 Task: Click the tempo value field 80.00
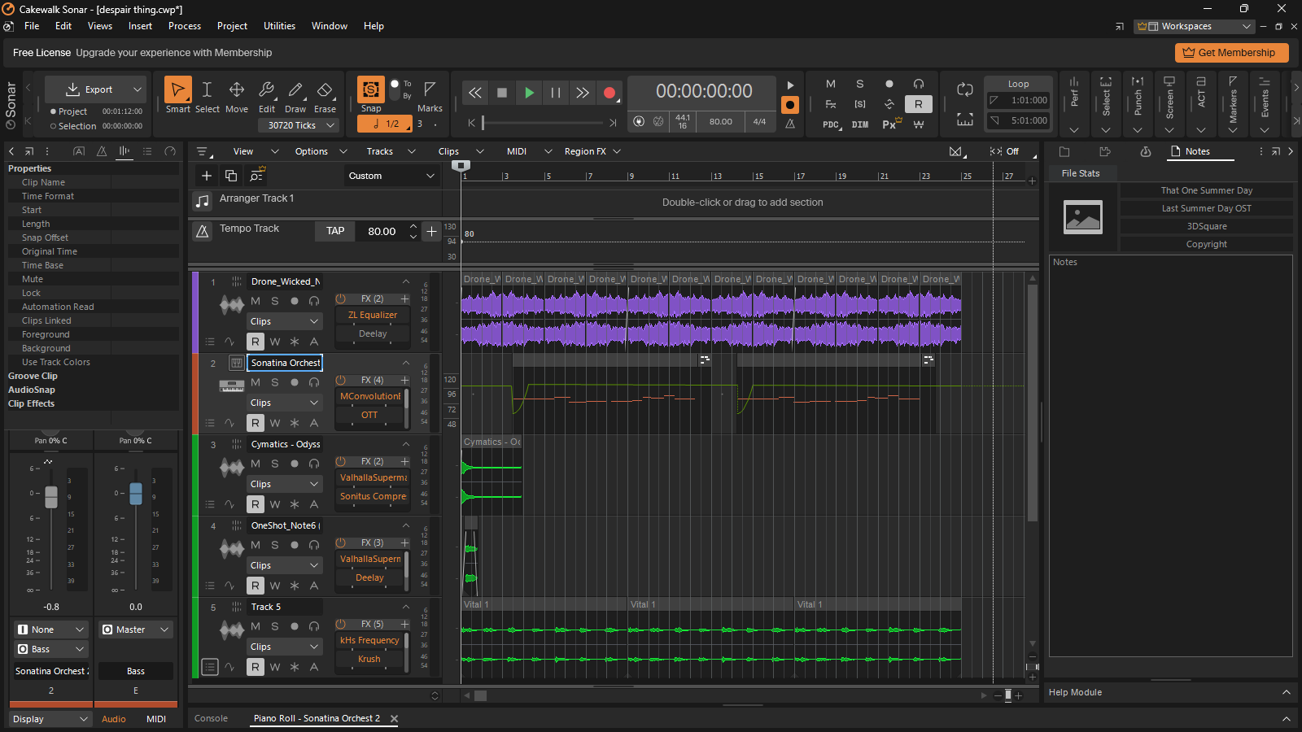pyautogui.click(x=382, y=231)
